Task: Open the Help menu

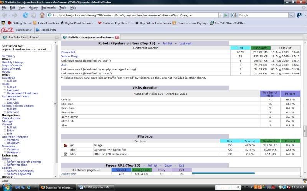Action: coord(73,8)
